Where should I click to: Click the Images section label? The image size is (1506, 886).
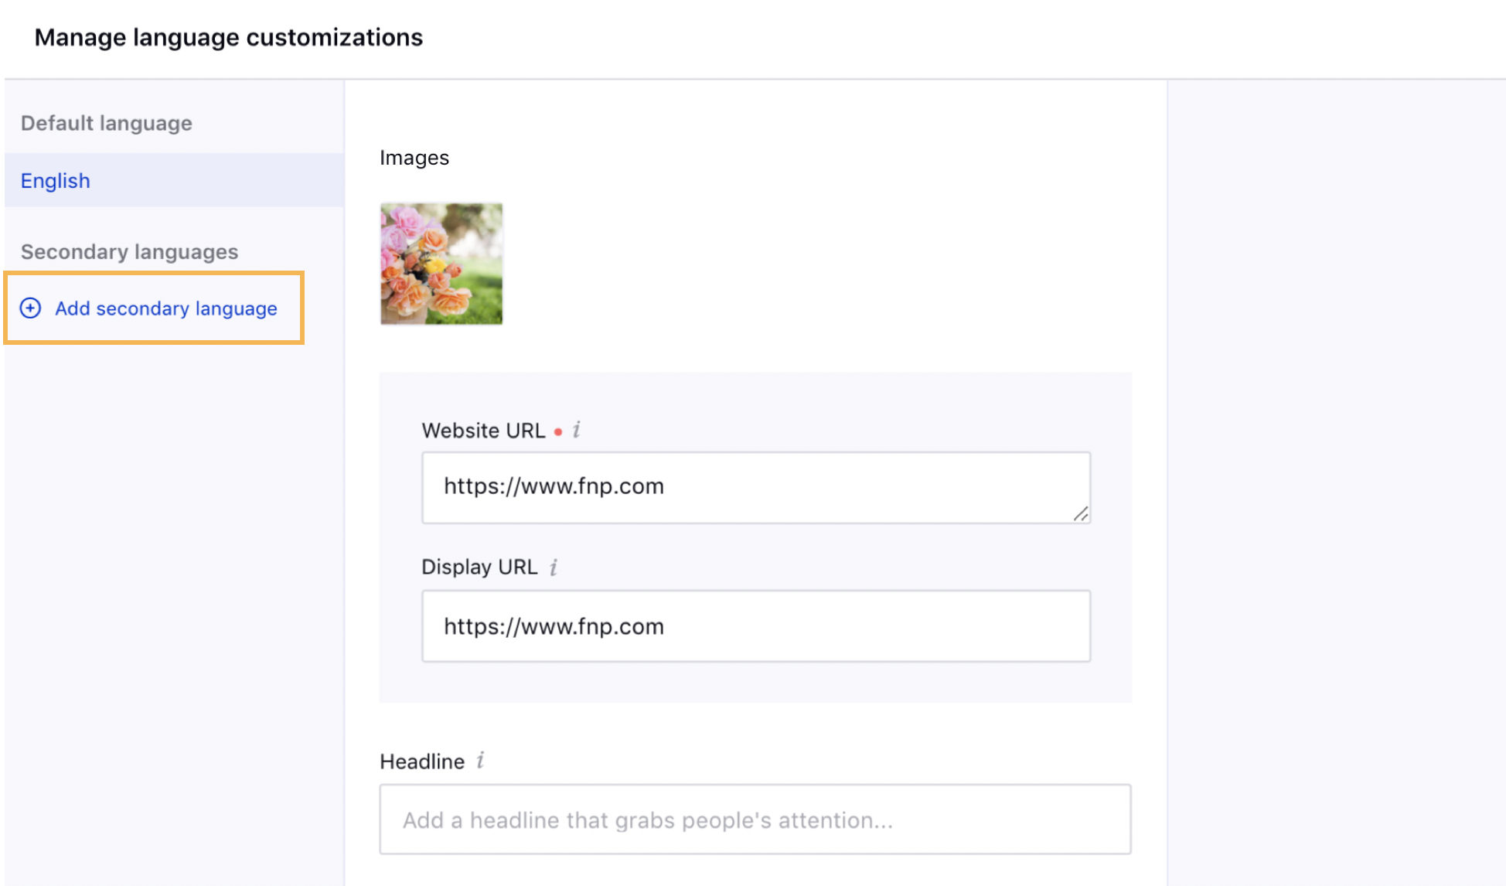[414, 158]
